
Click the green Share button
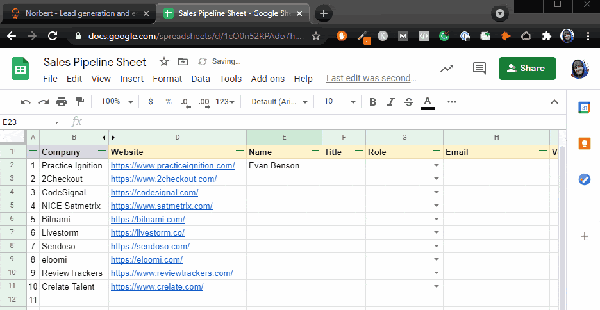(x=528, y=69)
